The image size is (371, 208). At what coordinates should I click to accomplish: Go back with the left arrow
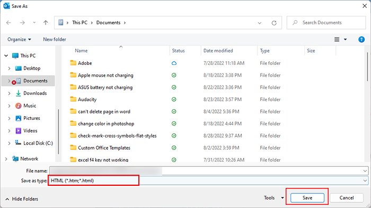pyautogui.click(x=9, y=23)
